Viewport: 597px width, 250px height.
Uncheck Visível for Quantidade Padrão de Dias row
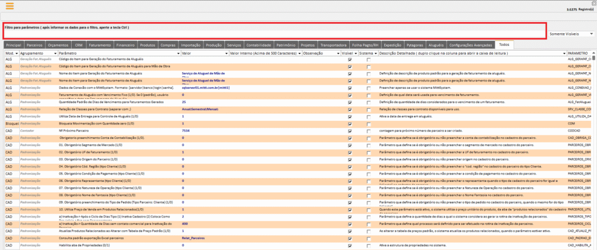point(350,102)
